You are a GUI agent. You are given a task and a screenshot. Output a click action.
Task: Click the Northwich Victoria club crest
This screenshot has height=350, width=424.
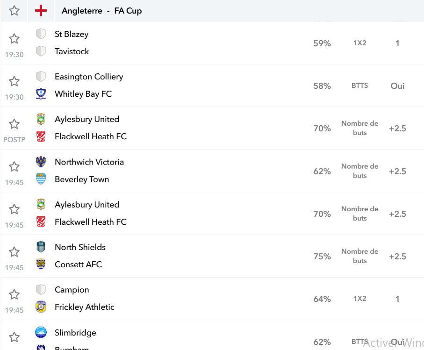[x=41, y=162]
